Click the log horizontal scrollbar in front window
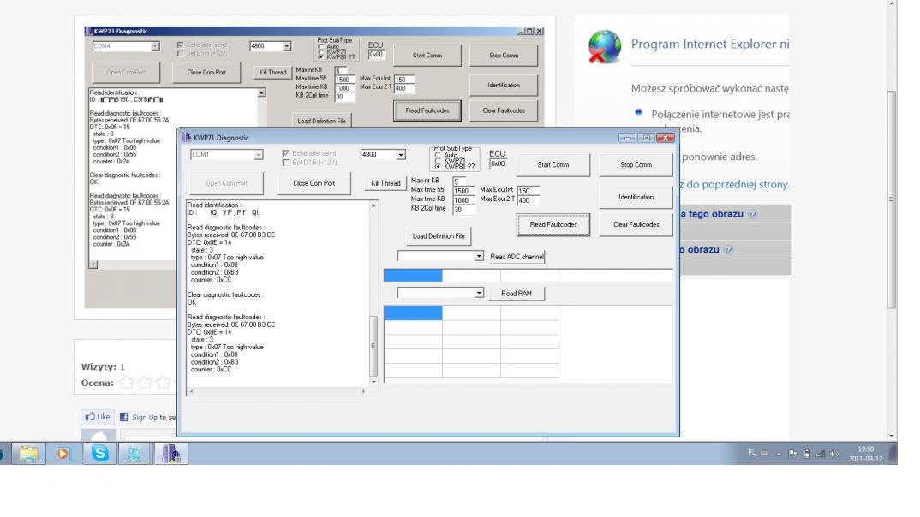The height and width of the screenshot is (517, 920). pos(278,391)
